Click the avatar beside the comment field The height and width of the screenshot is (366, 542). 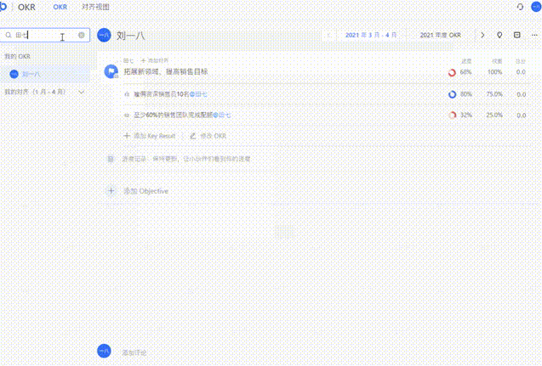click(104, 352)
